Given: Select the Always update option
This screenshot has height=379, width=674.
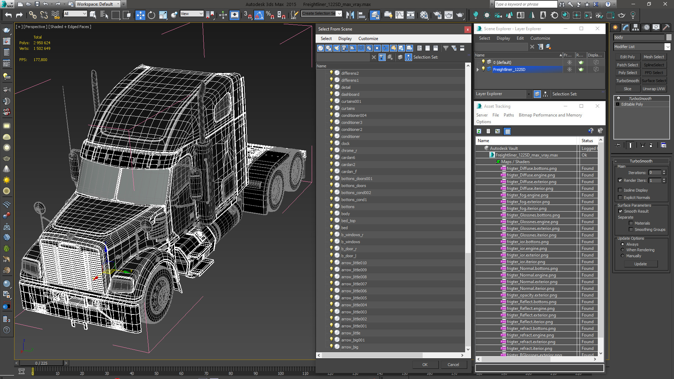Looking at the screenshot, I should pyautogui.click(x=622, y=244).
